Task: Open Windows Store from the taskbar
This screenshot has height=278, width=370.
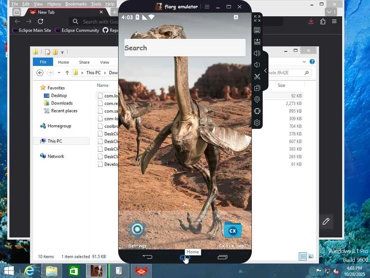Action: click(x=73, y=271)
